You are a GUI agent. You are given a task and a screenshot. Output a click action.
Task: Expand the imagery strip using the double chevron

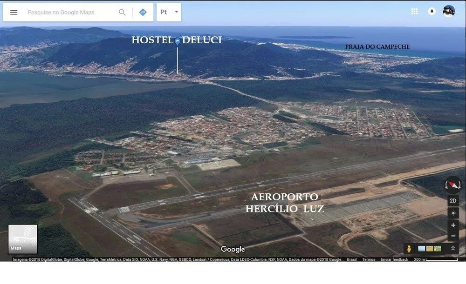point(453,249)
